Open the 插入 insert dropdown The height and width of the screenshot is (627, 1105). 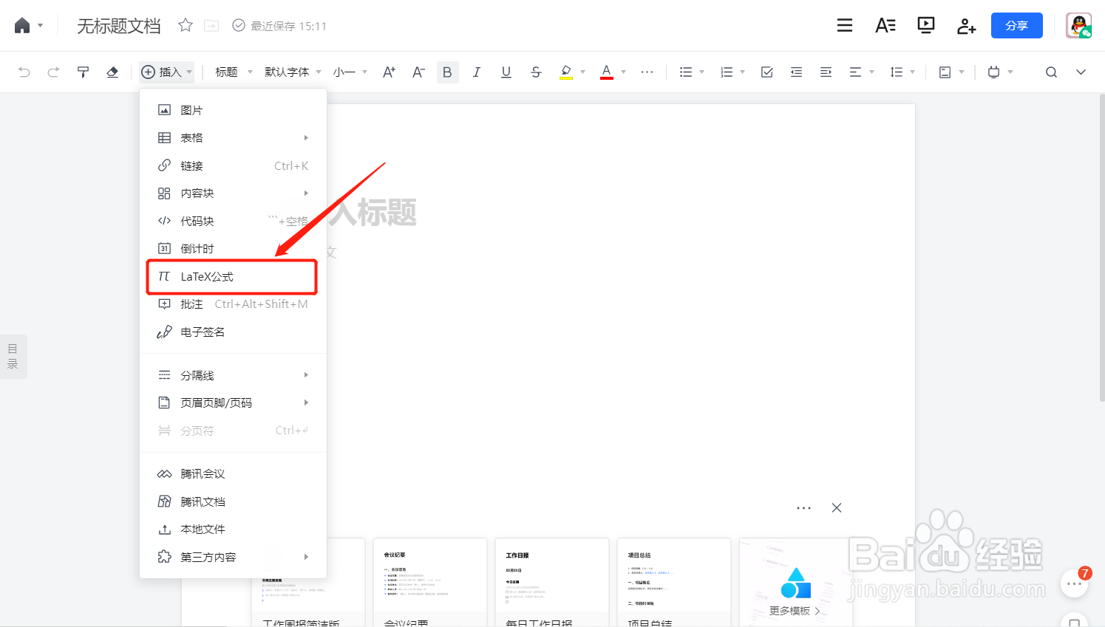[x=167, y=72]
